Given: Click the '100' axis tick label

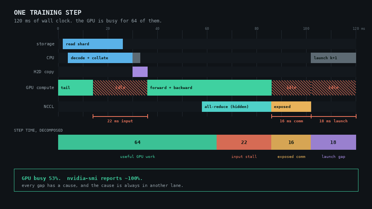Looking at the screenshot, I should (x=306, y=29).
